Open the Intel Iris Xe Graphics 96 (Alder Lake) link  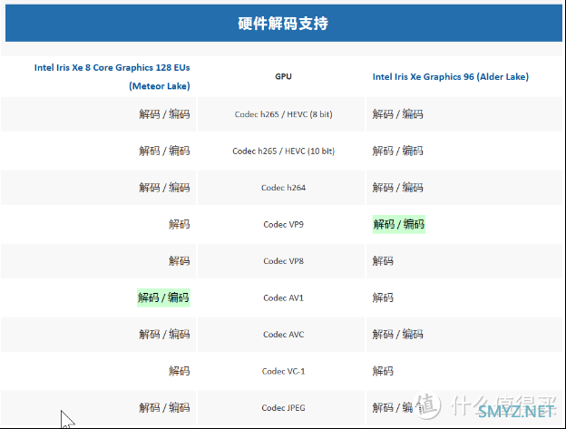(x=451, y=76)
